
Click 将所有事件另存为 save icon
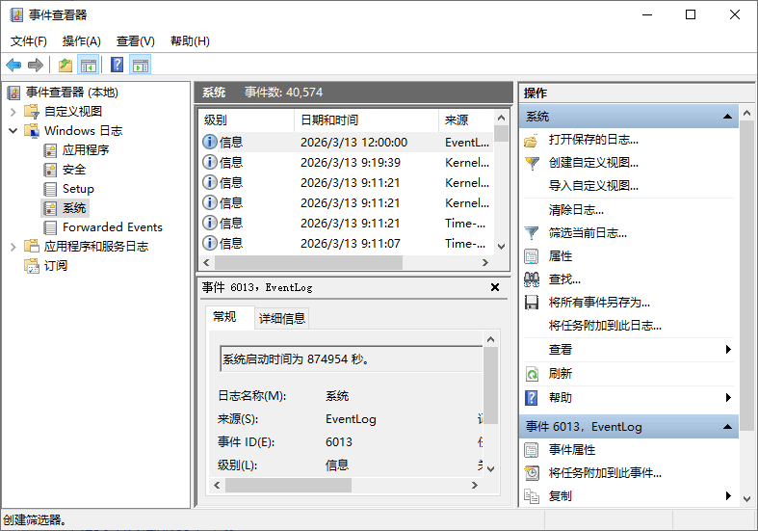click(x=532, y=302)
